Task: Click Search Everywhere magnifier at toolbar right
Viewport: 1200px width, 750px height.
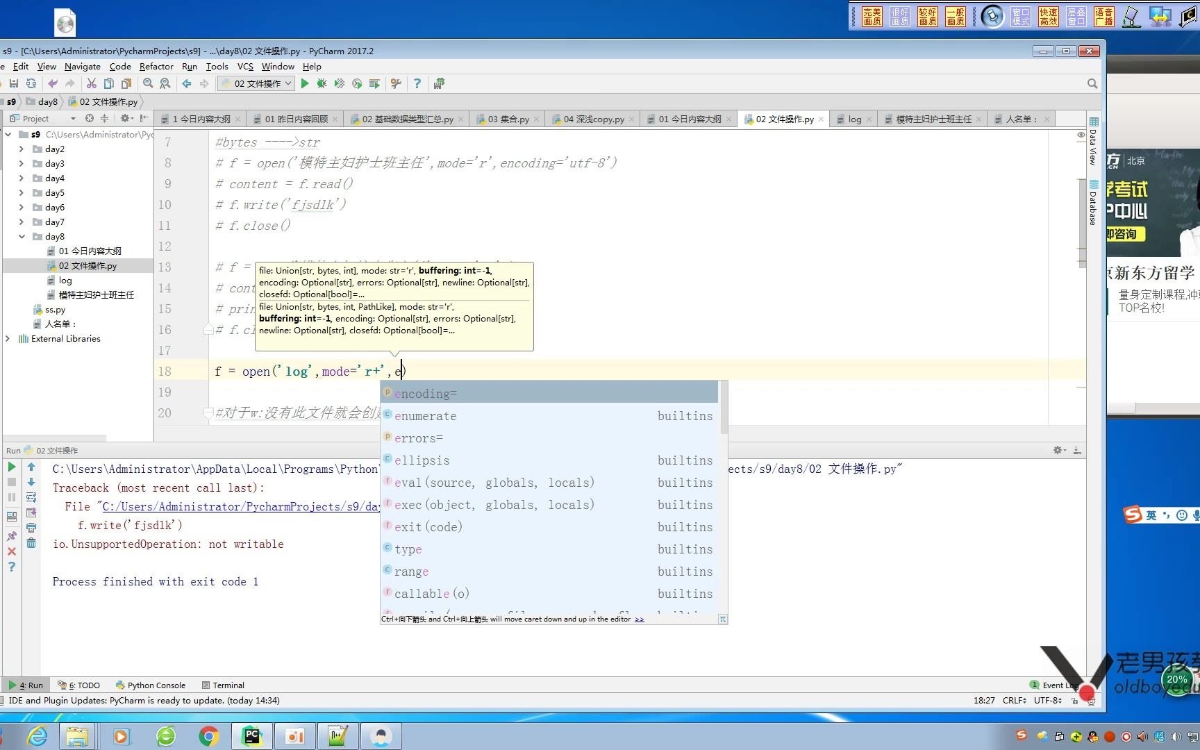Action: (x=1092, y=83)
